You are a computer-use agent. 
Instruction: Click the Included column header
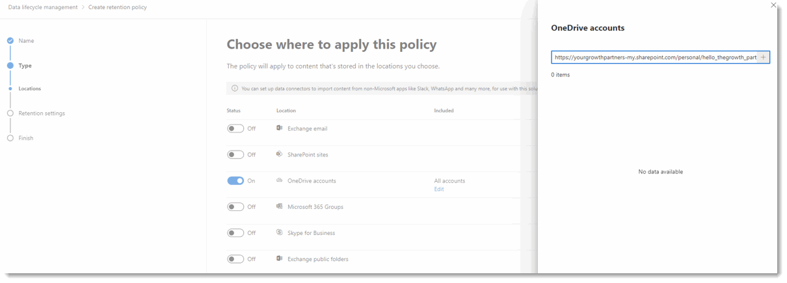pyautogui.click(x=444, y=110)
